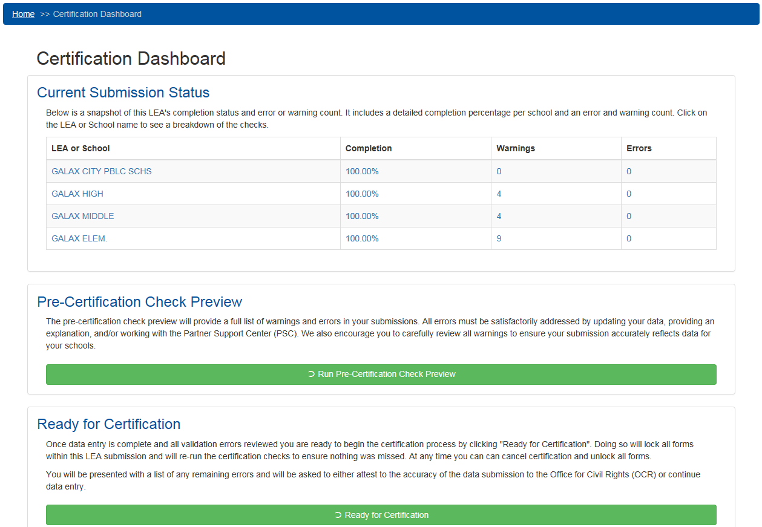
Task: Click GALAX HIGH completion percentage
Action: coord(362,194)
